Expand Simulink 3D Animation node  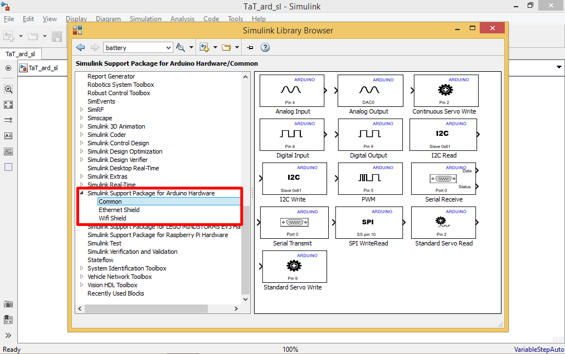(x=81, y=126)
